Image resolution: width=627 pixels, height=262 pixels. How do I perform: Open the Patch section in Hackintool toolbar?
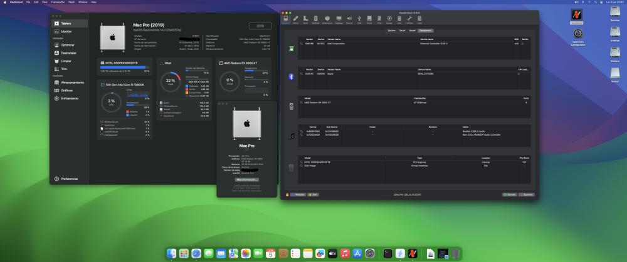tap(295, 19)
